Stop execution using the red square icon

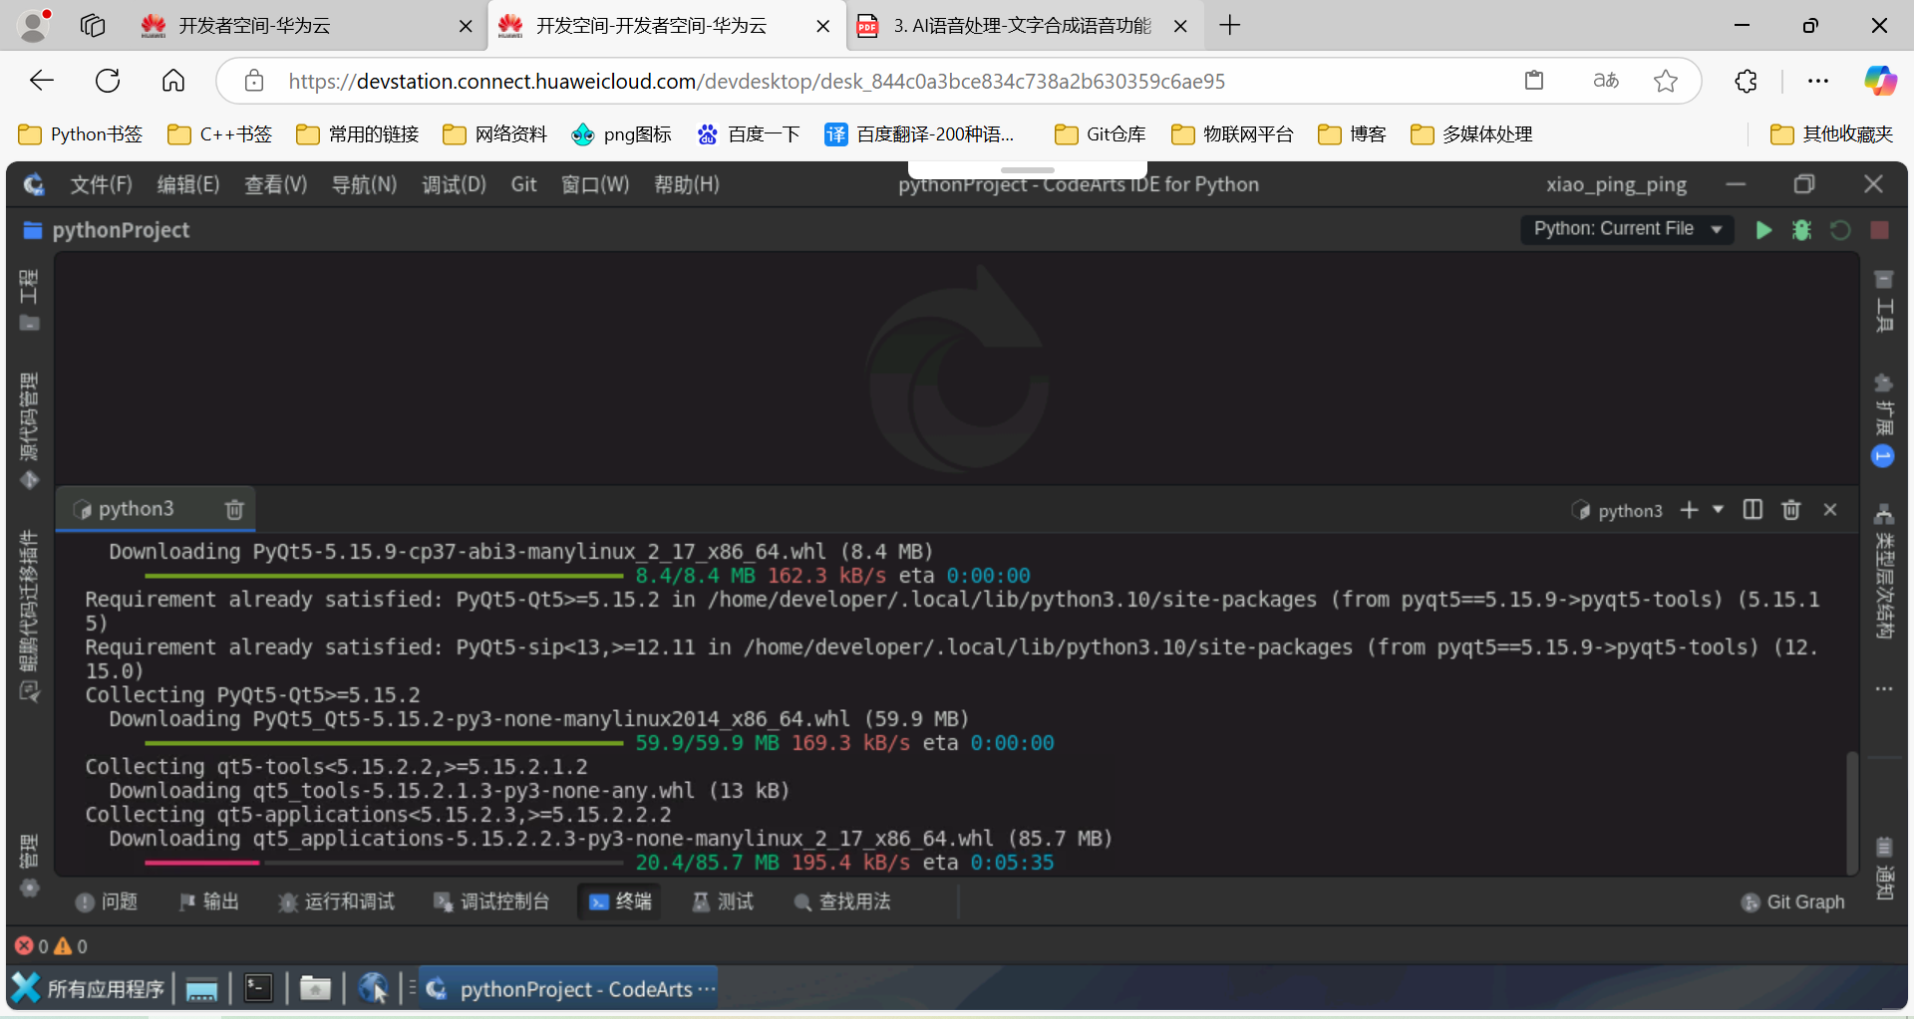tap(1879, 229)
